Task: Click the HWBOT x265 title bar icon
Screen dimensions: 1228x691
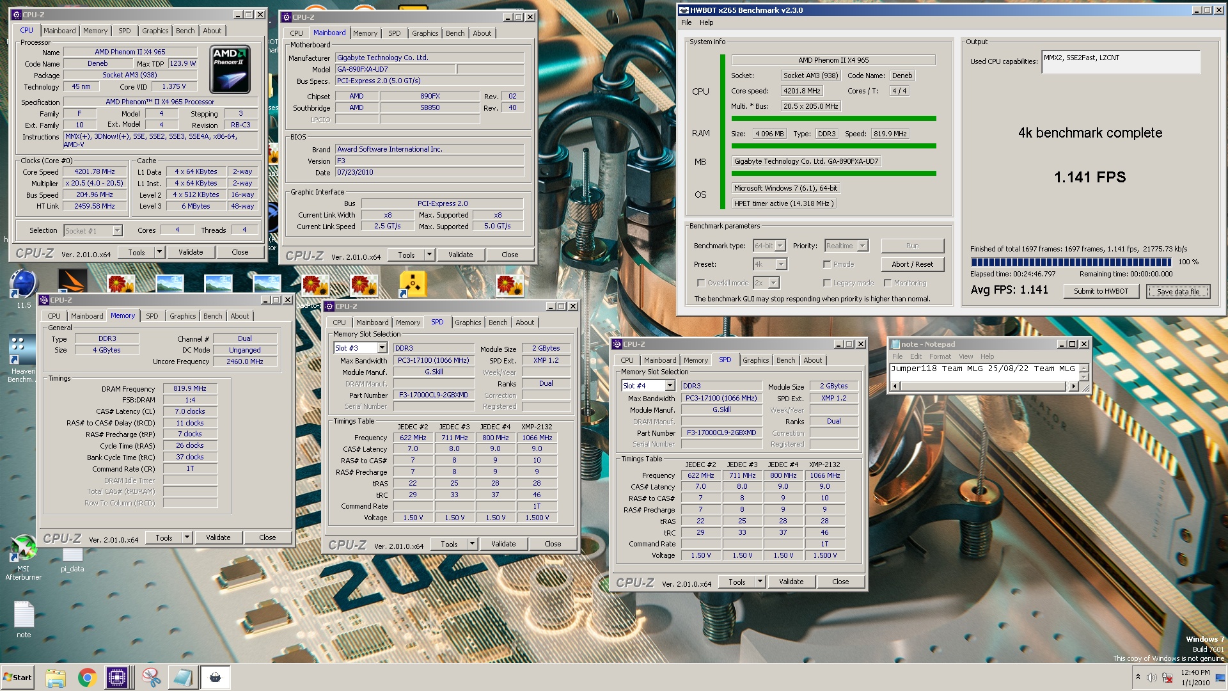Action: (684, 10)
